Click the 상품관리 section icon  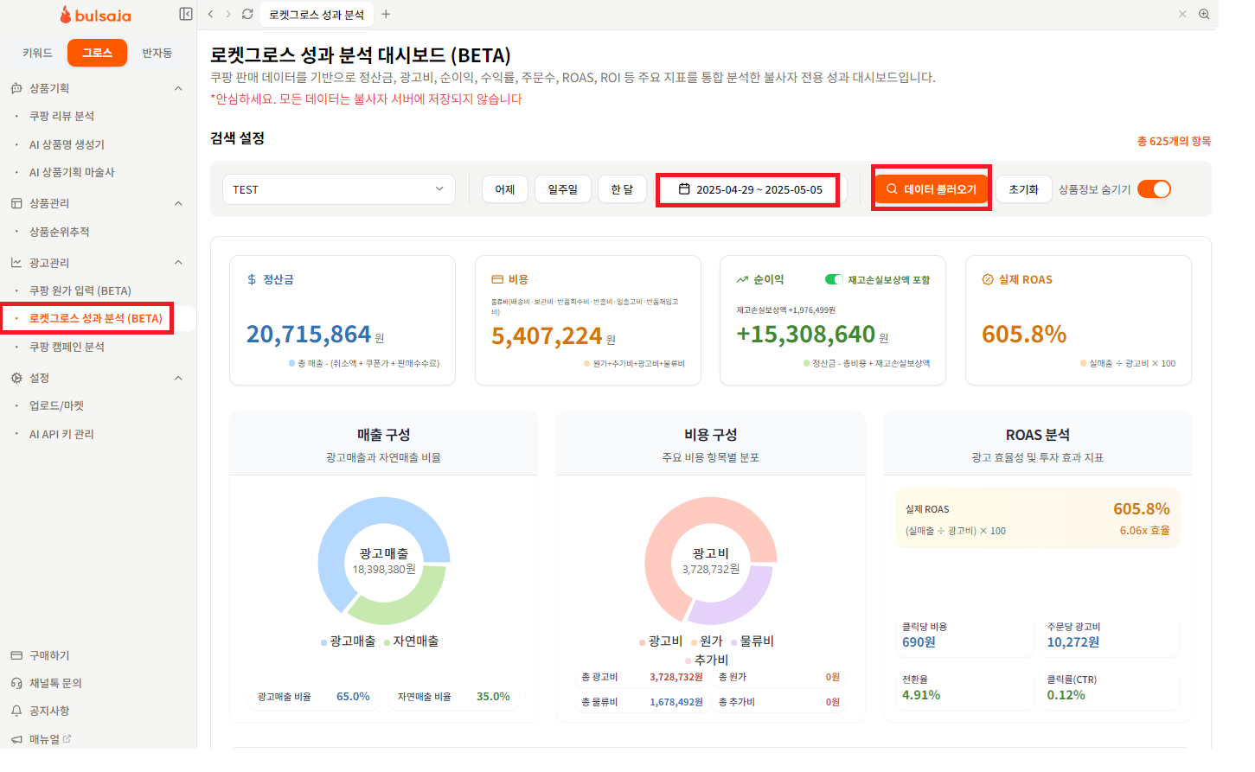tap(16, 203)
